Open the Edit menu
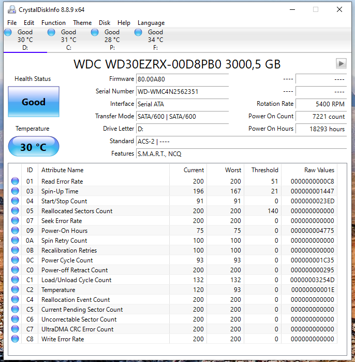Image resolution: width=355 pixels, height=362 pixels. tap(29, 23)
